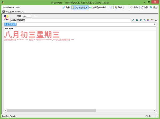This screenshot has width=160, height=119.
Task: Switch to 系统已安装字体 installed fonts
Action: pos(98,7)
